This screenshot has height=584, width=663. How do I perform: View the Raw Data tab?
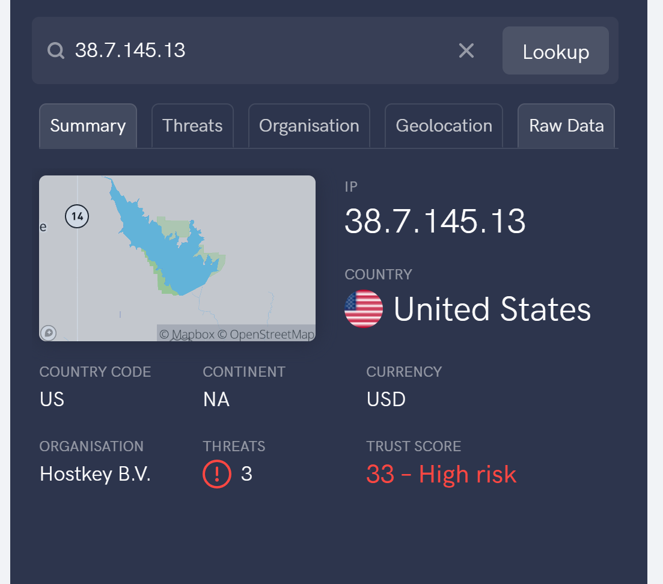coord(566,126)
